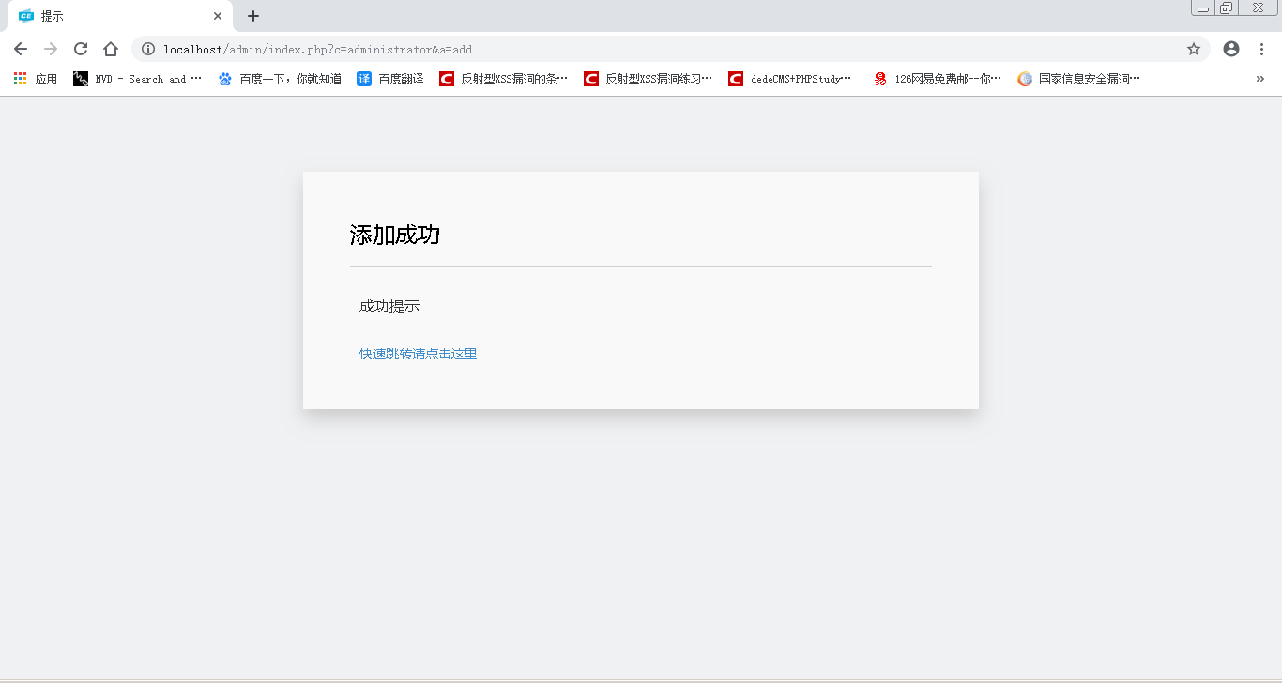Click the 成功提示 message text

tap(389, 307)
